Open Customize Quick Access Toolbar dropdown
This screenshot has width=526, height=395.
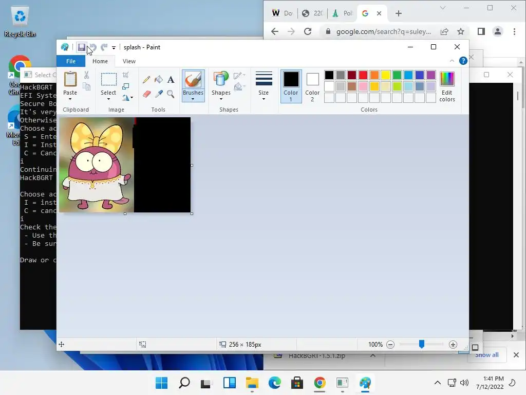pos(114,48)
